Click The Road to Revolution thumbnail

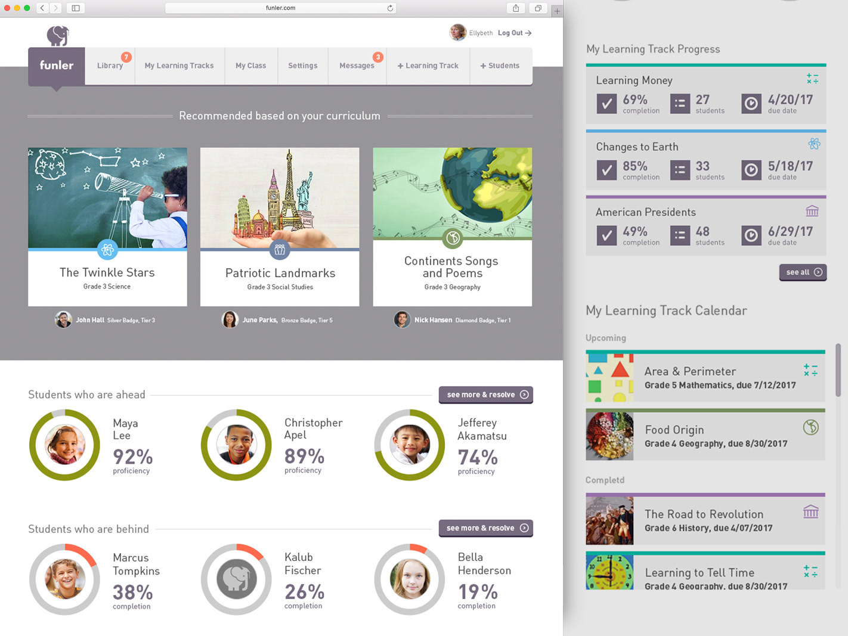click(x=609, y=520)
